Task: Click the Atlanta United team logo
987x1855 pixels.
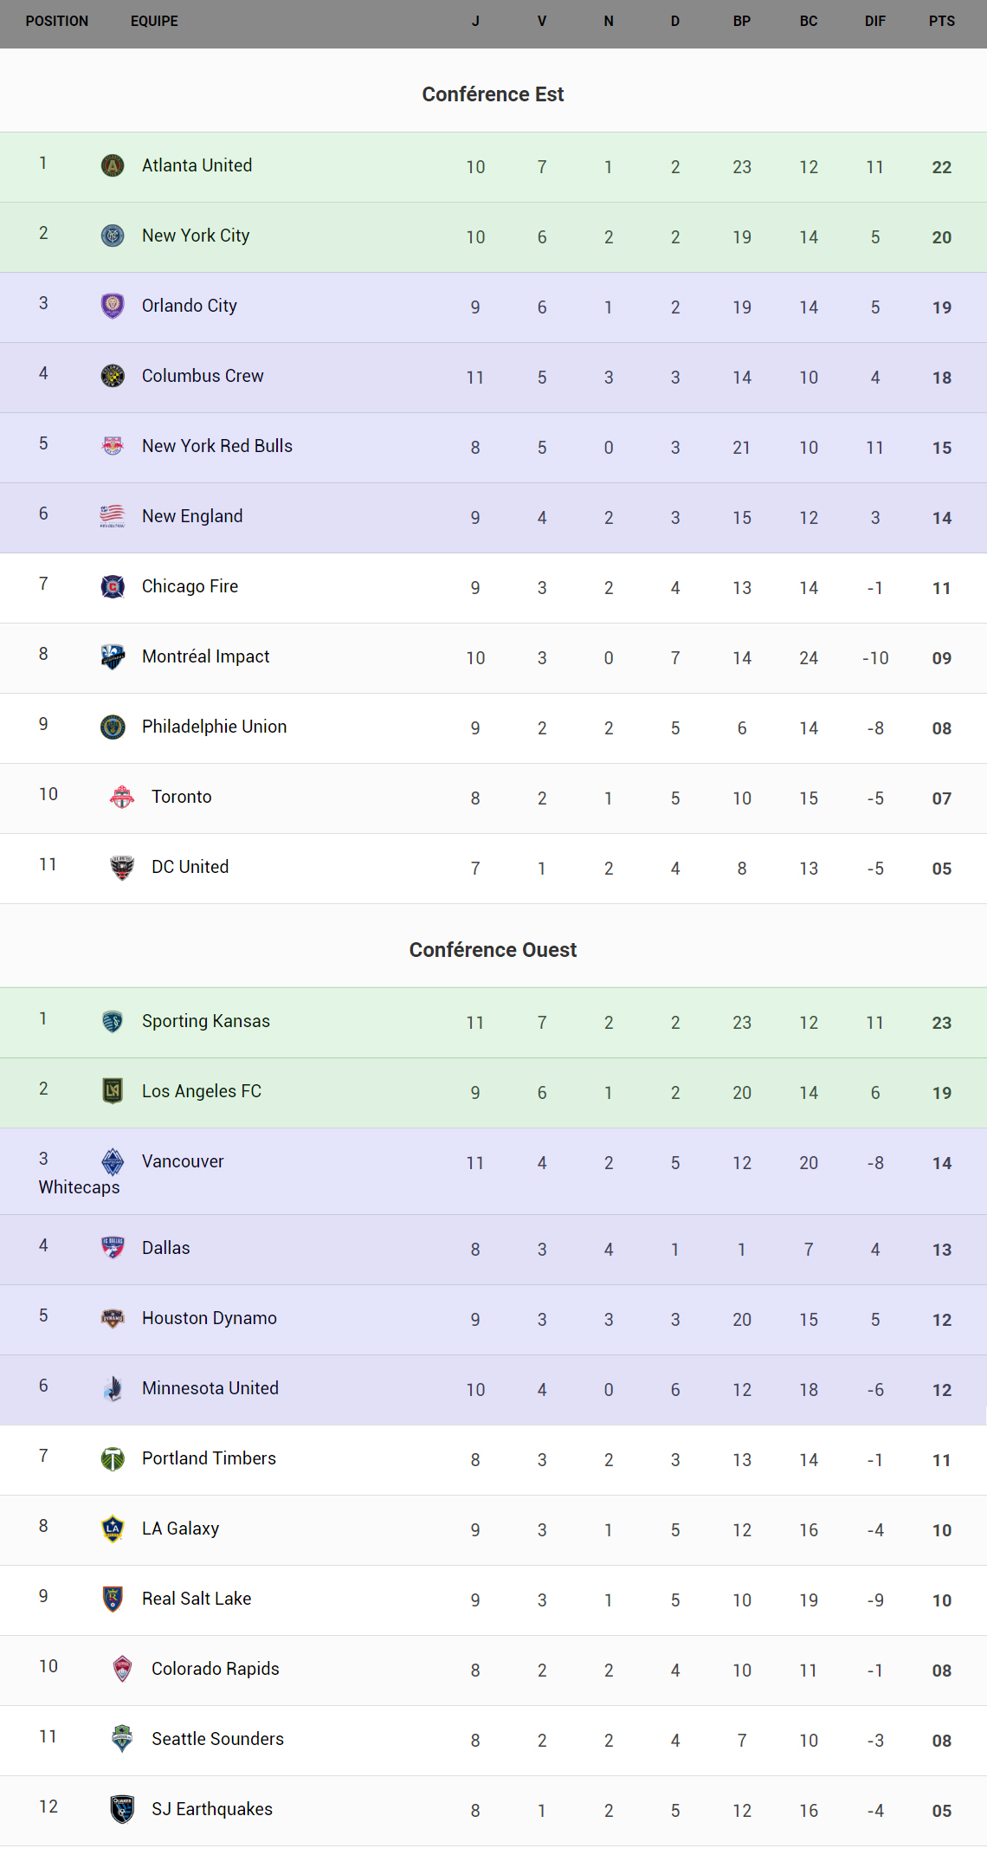Action: point(113,165)
